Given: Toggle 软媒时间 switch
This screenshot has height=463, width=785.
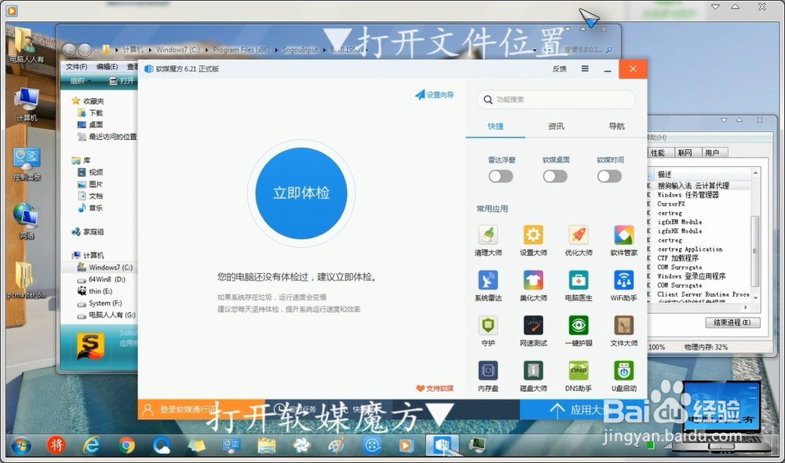Looking at the screenshot, I should (x=610, y=177).
